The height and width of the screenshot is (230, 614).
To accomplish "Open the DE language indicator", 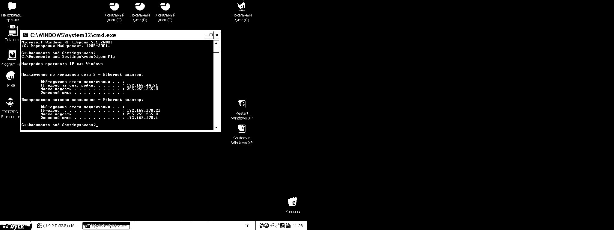I will click(x=247, y=226).
